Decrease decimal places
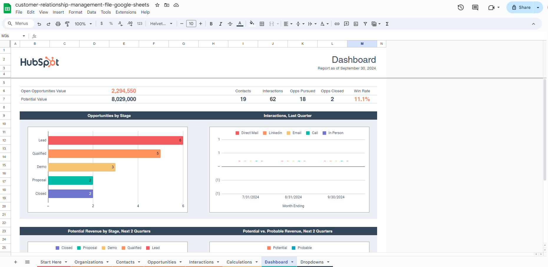548x267 pixels. [x=120, y=24]
